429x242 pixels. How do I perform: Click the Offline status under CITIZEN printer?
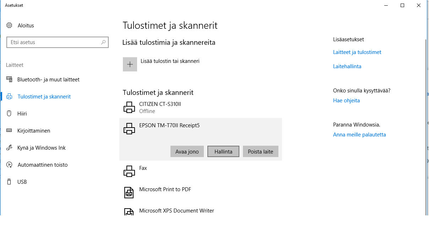[x=147, y=111]
